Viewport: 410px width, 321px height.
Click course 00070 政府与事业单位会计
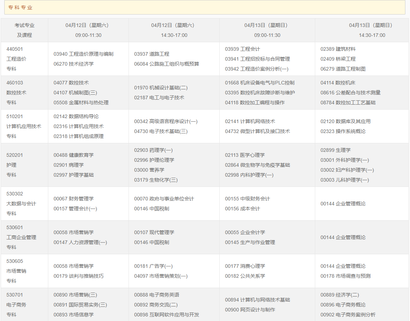point(164,199)
